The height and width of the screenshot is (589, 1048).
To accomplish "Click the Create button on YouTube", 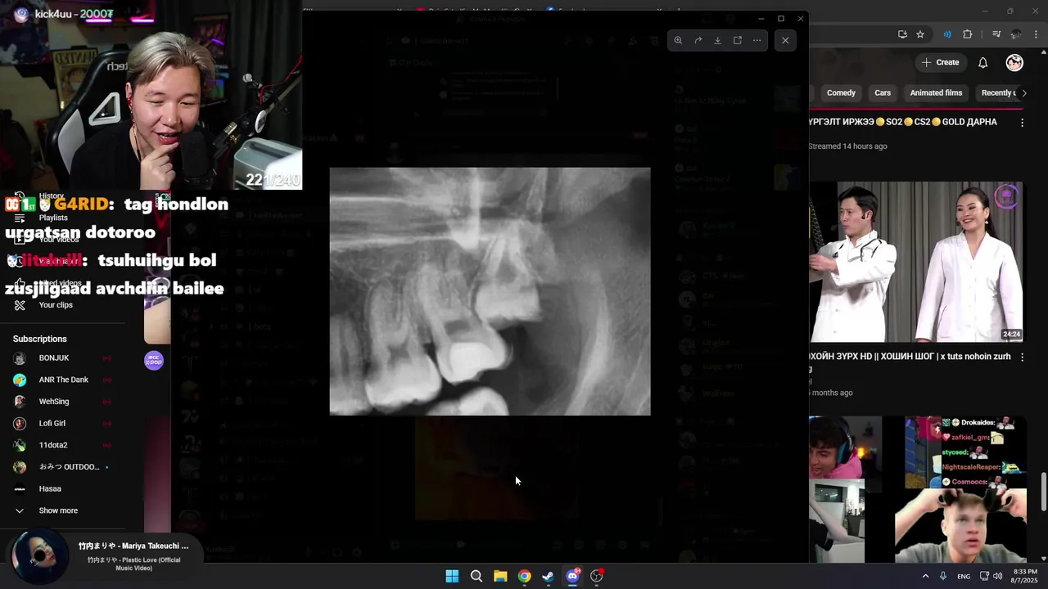I will click(x=940, y=62).
